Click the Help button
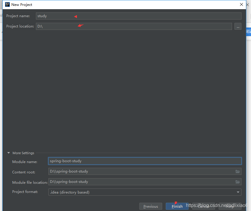 pyautogui.click(x=230, y=206)
